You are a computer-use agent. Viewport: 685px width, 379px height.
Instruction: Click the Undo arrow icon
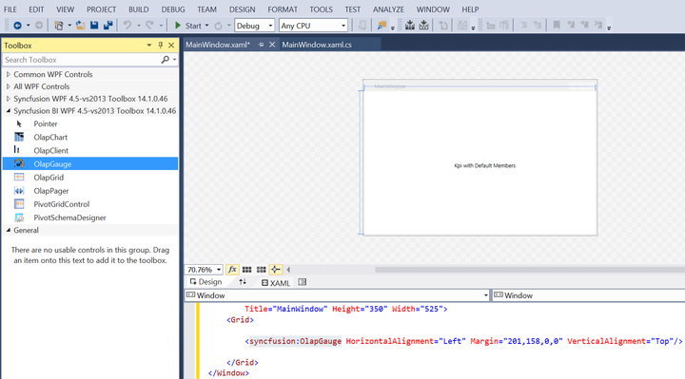point(127,26)
